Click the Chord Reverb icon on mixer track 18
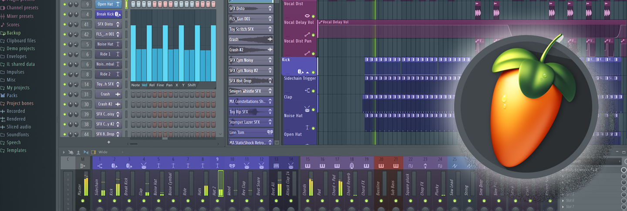 [x=352, y=166]
